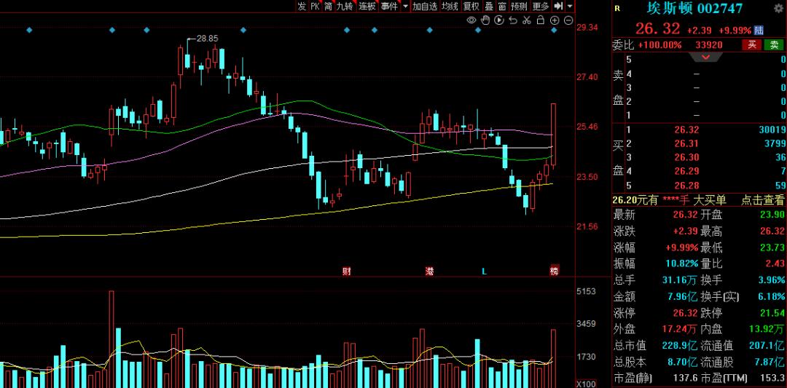Click the circular replay playback icon
The width and height of the screenshot is (787, 388).
(x=499, y=20)
